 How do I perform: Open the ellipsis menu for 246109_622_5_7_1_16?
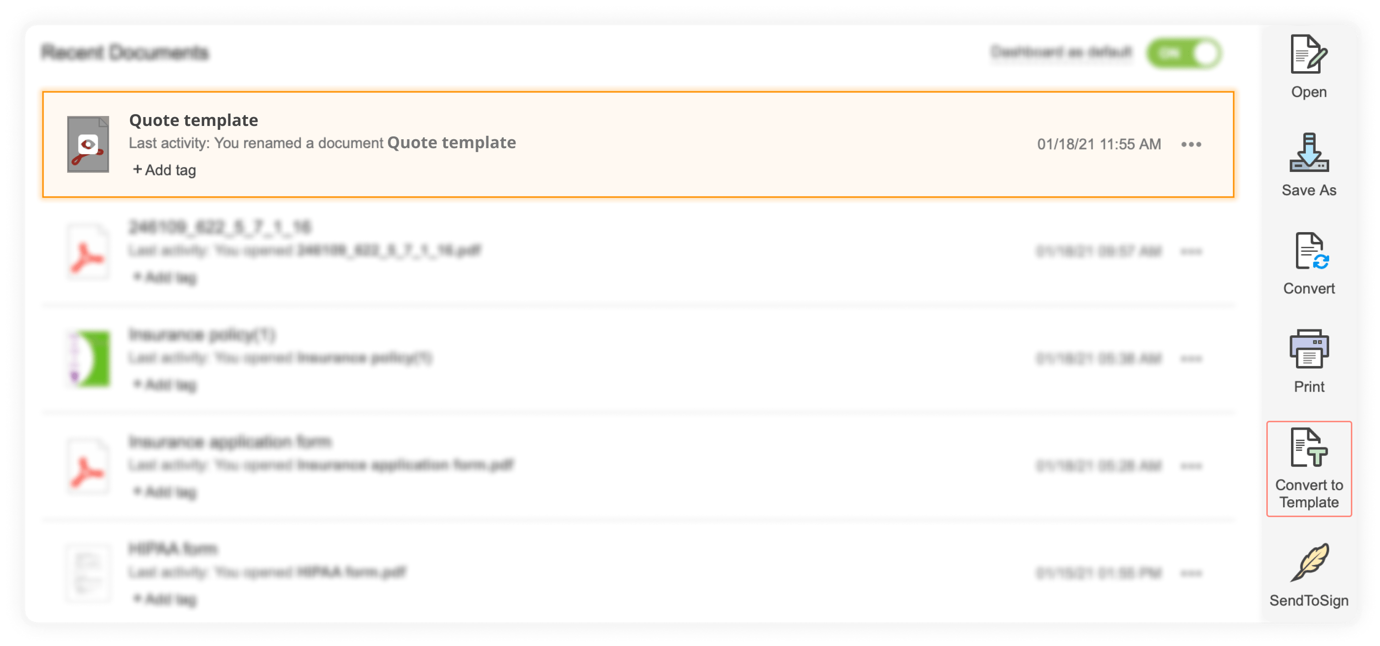1191,251
